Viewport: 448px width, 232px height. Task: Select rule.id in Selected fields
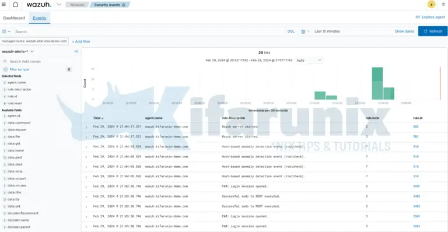point(12,96)
